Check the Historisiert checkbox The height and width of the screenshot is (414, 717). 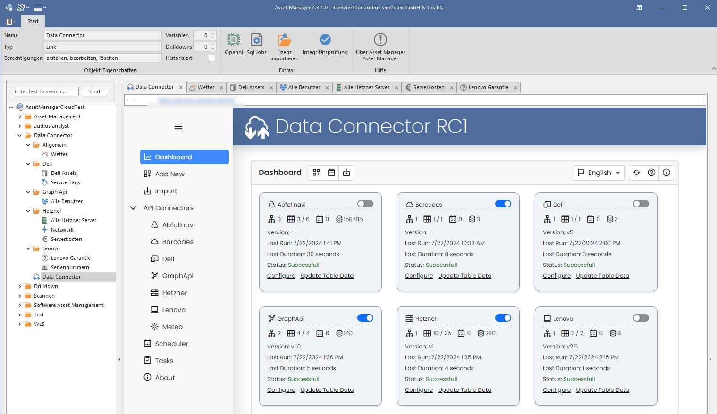tap(212, 58)
